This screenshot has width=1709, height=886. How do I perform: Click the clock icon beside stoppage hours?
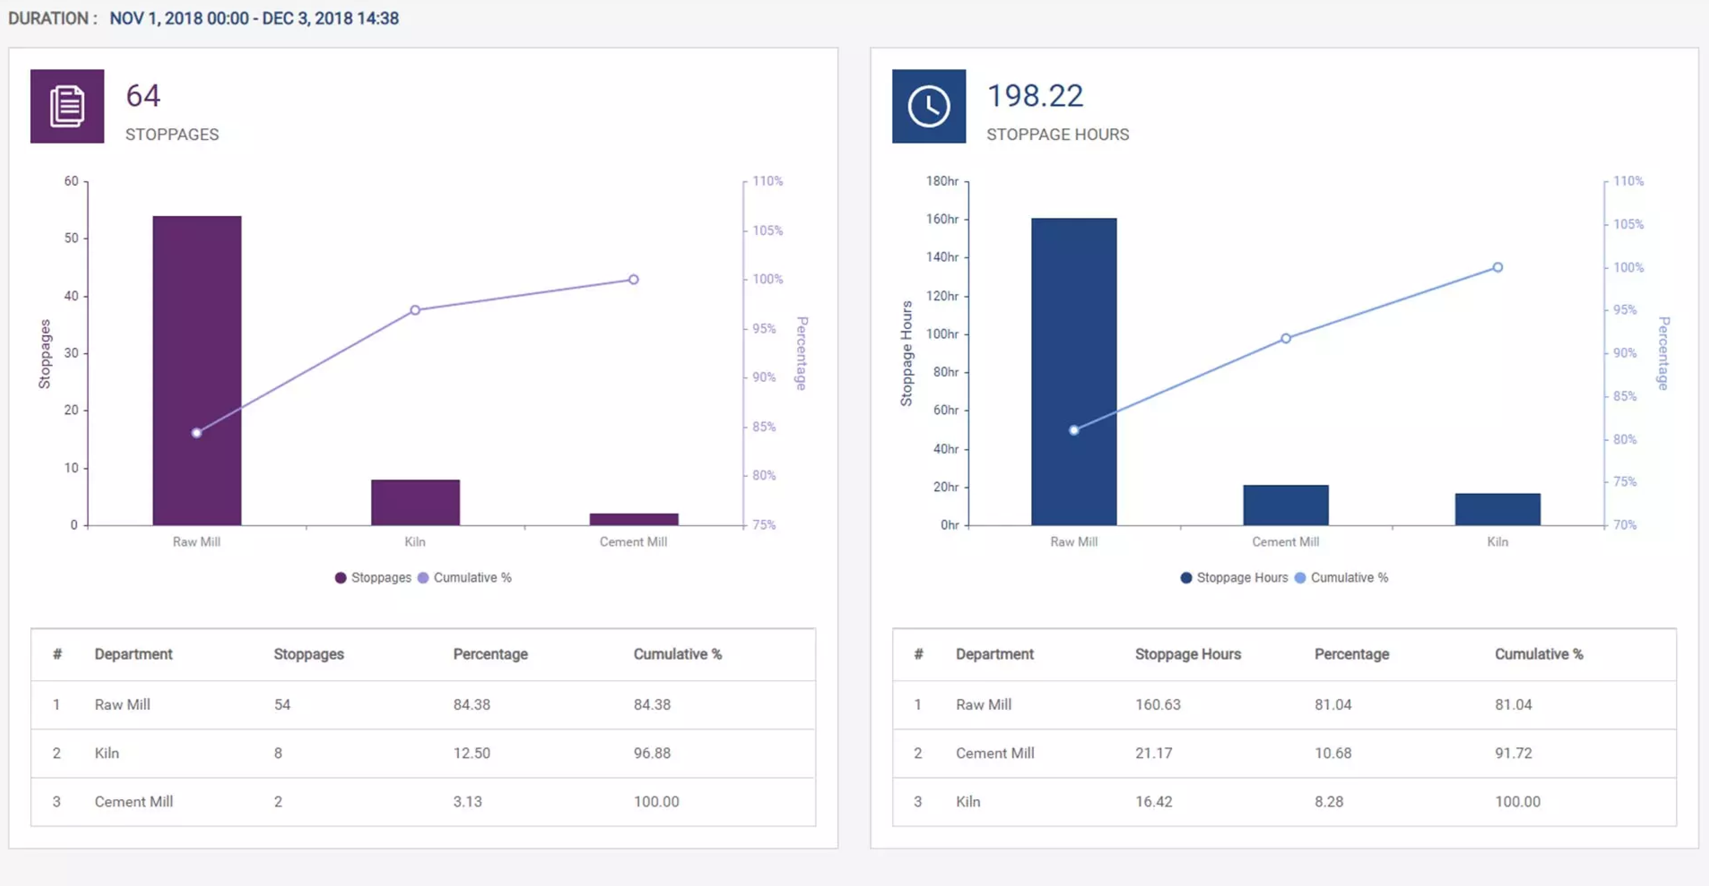coord(928,106)
